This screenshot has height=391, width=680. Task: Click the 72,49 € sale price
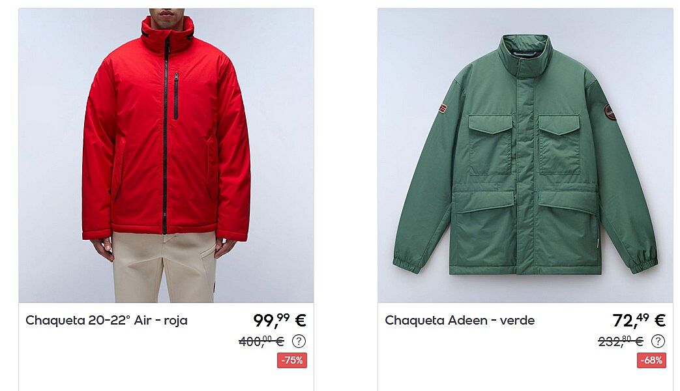[639, 321]
